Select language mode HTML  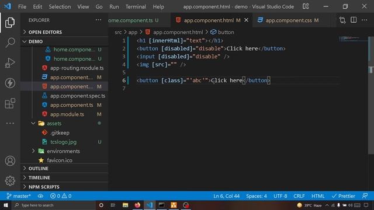(318, 196)
